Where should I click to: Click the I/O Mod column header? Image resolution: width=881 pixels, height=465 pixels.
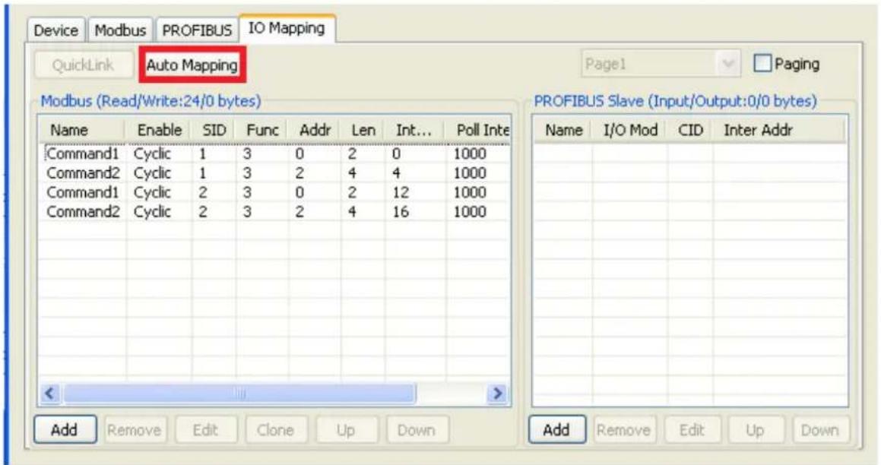pos(630,130)
